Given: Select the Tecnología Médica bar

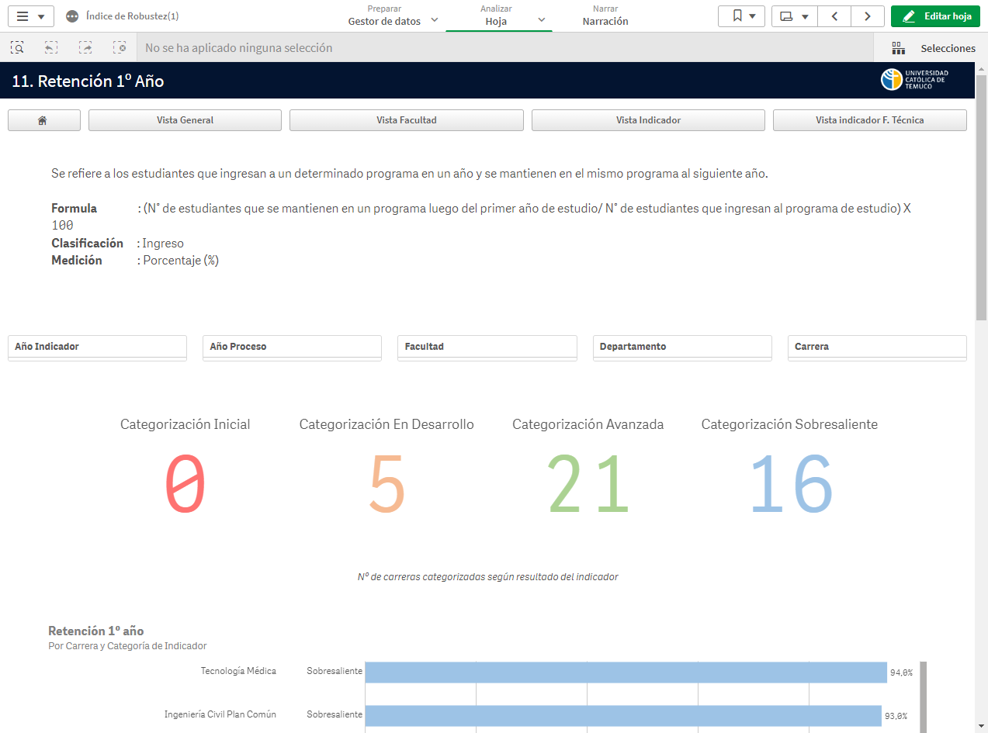Looking at the screenshot, I should tap(626, 672).
